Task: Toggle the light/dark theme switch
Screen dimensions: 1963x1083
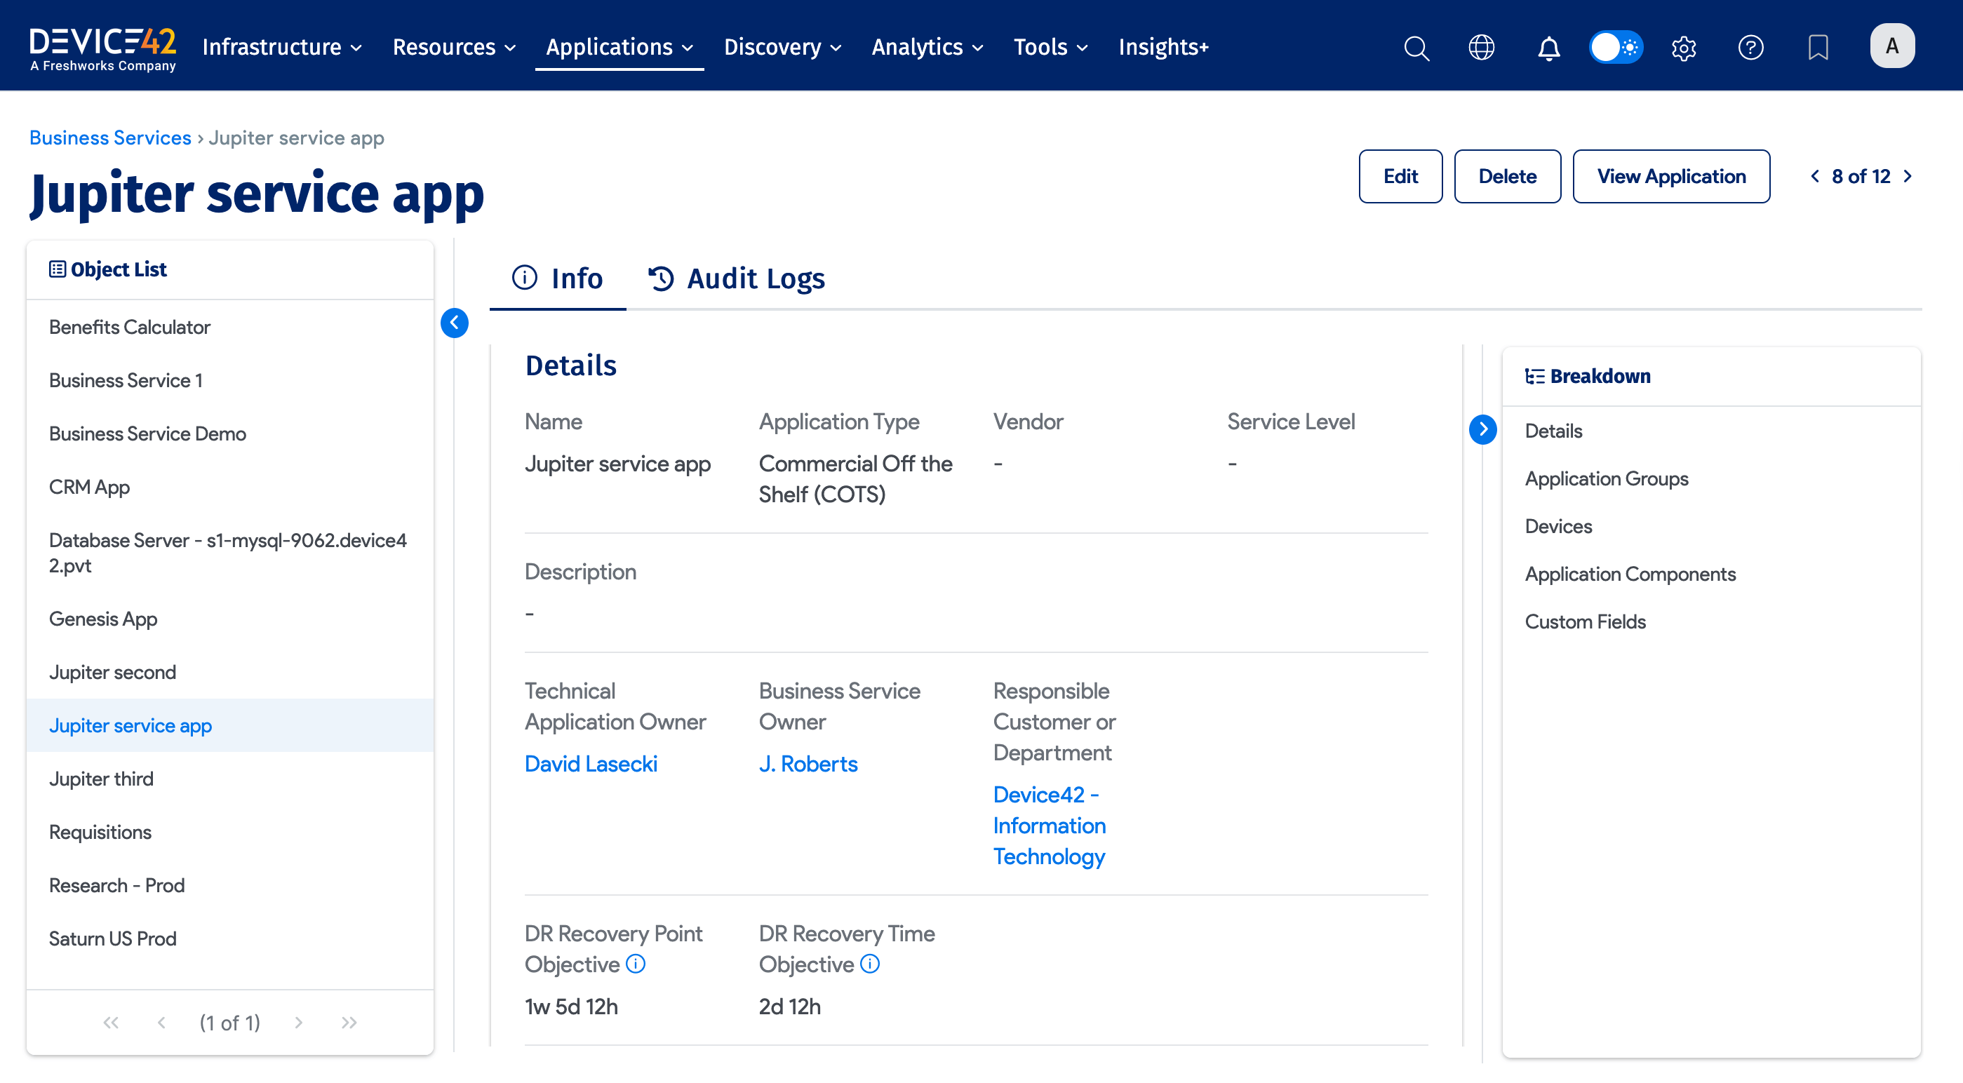Action: click(x=1616, y=47)
